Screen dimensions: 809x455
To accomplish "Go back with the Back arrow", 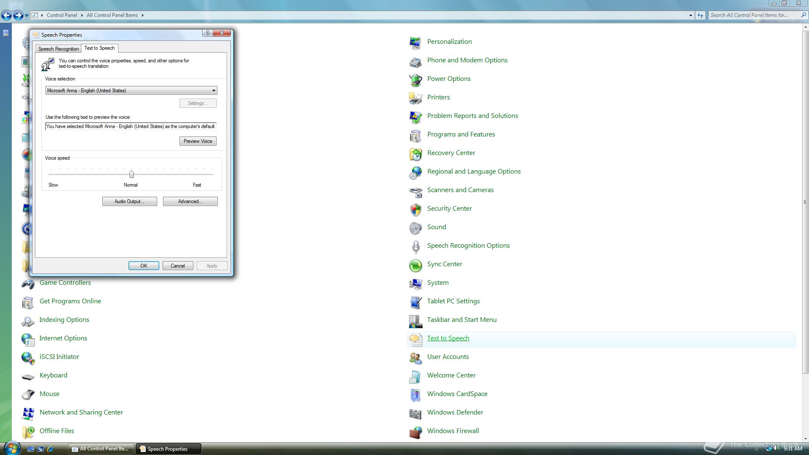I will coord(6,16).
